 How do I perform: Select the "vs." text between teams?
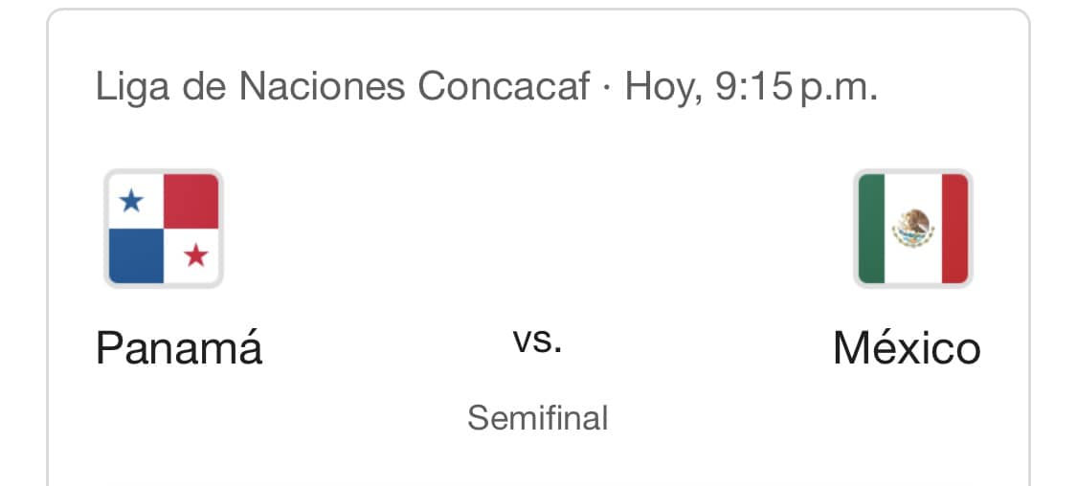[538, 341]
